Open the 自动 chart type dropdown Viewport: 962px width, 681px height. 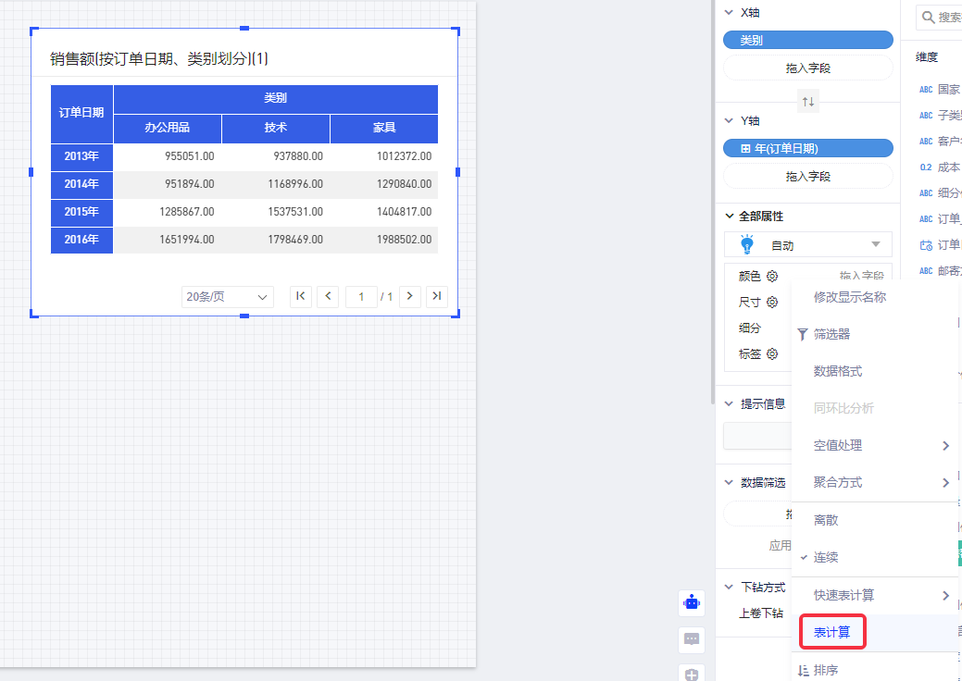click(x=808, y=245)
